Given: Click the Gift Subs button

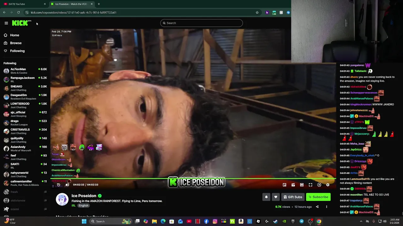Looking at the screenshot, I should [x=293, y=197].
